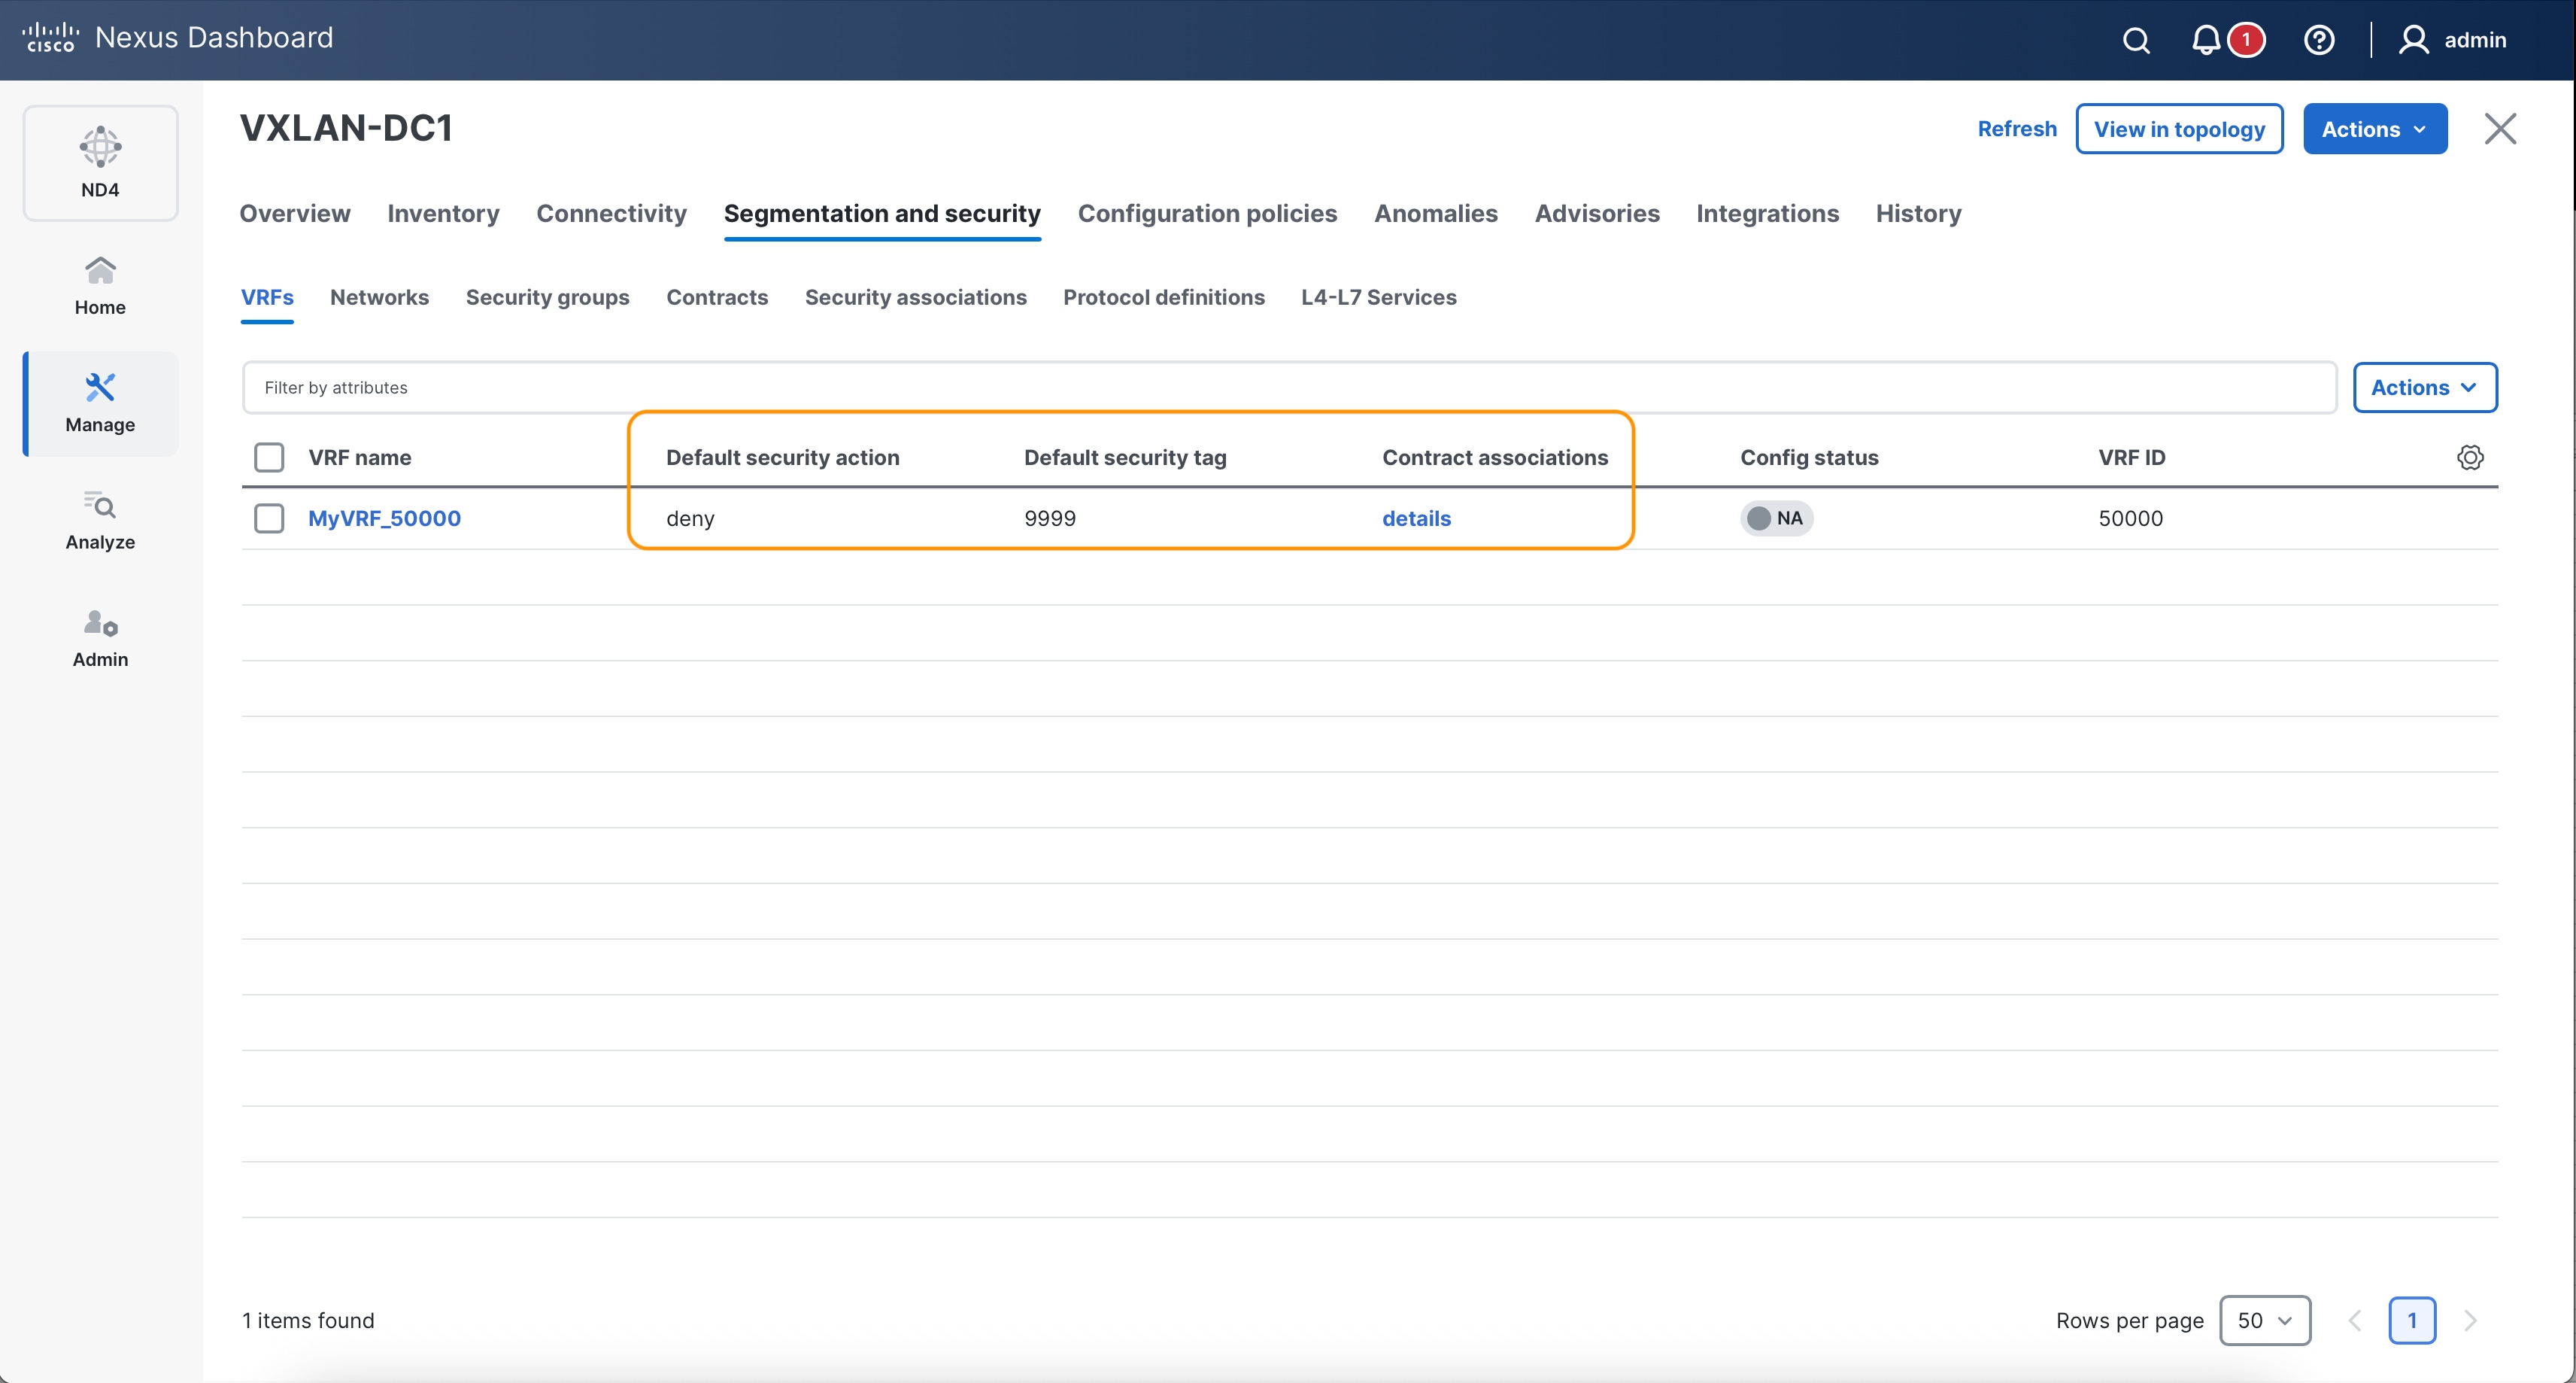Check the MyVRF_50000 row checkbox

(x=269, y=518)
